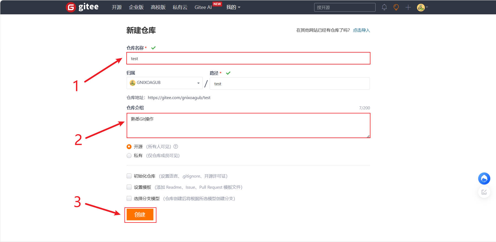Click the Gitee logo in header
Viewport: 496px width, 242px height.
82,7
